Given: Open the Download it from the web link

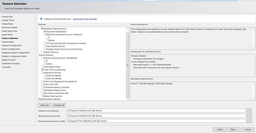Looking at the screenshot, I should tap(85, 19).
